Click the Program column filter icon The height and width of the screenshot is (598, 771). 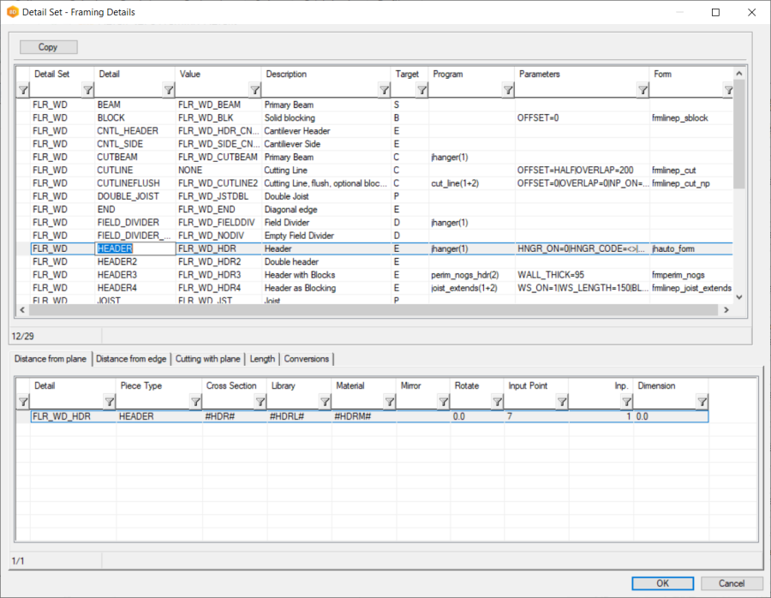507,90
